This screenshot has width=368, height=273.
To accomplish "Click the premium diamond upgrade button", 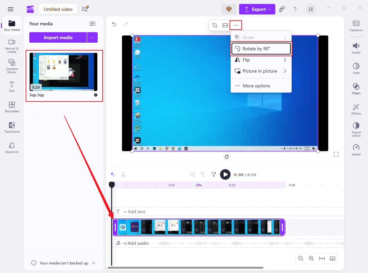I will click(229, 9).
